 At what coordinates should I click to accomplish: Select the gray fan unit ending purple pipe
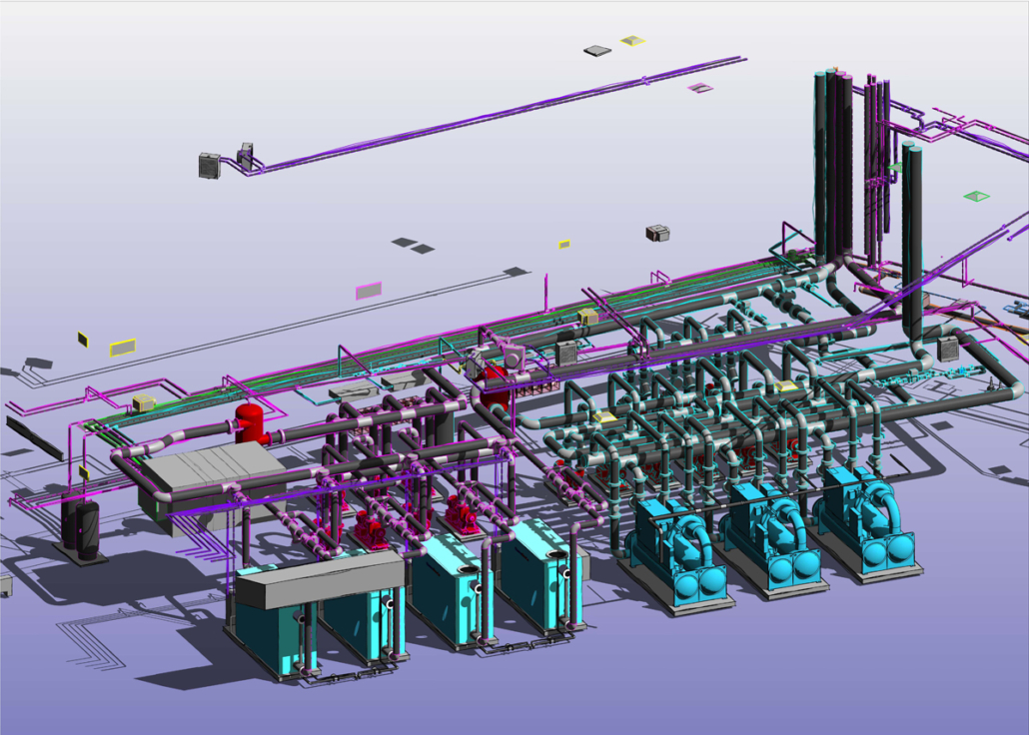point(210,165)
